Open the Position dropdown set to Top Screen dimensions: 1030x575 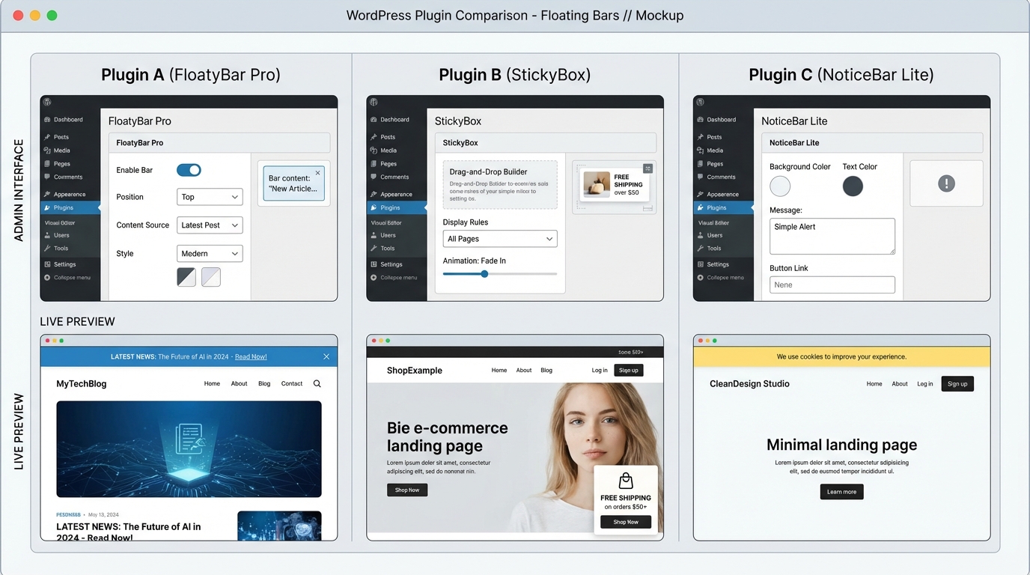tap(210, 196)
